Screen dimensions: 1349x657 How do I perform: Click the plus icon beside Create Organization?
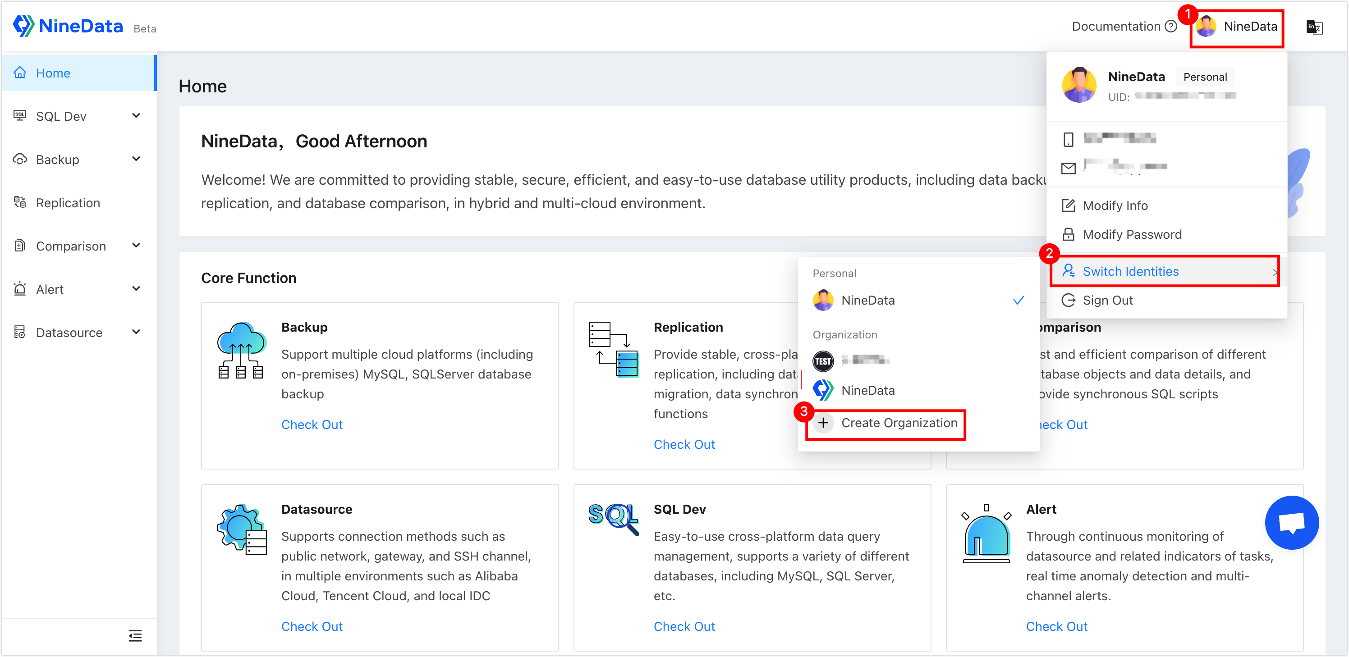(823, 423)
